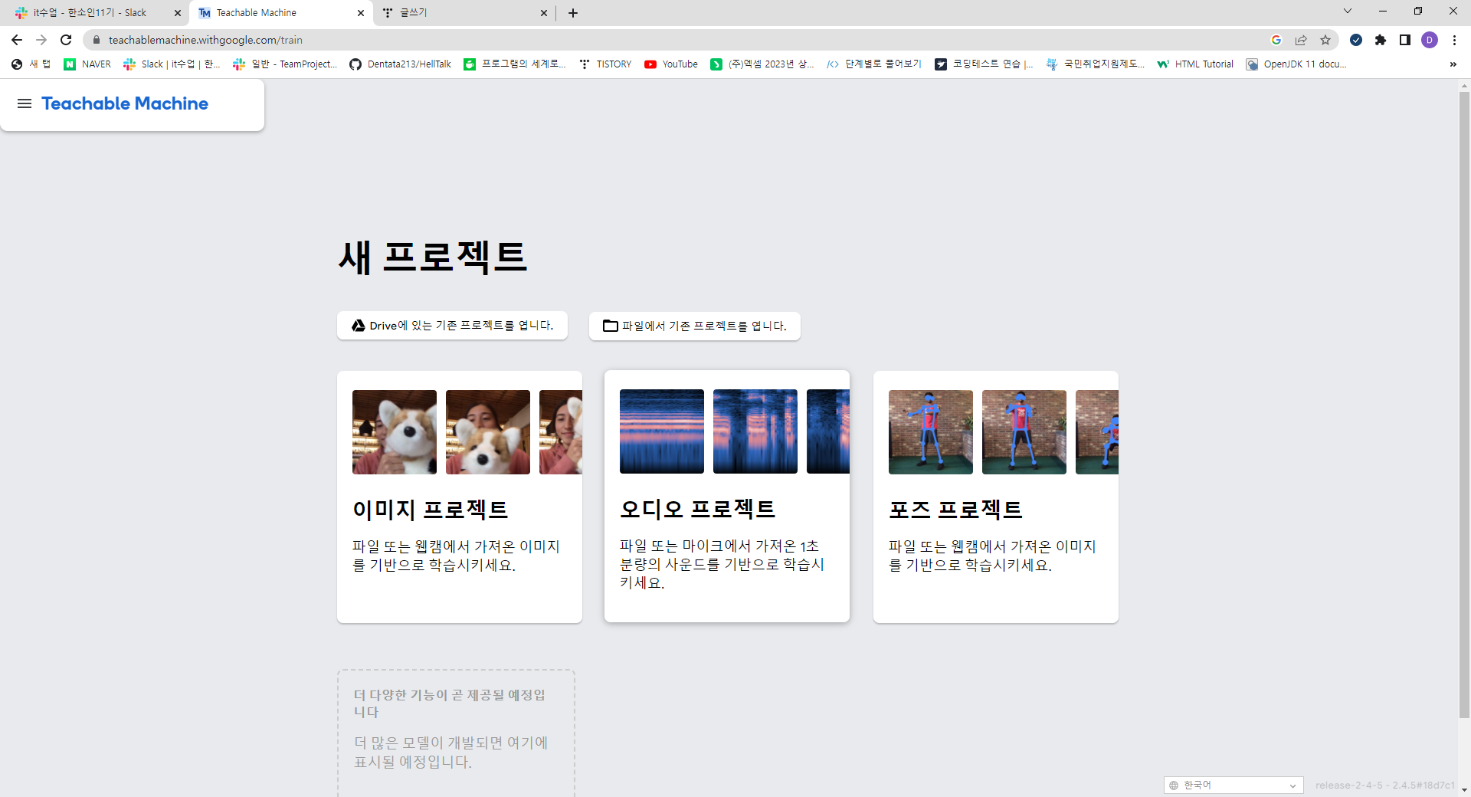Click second corgi plush image thumbnail
Viewport: 1471px width, 797px height.
(488, 432)
